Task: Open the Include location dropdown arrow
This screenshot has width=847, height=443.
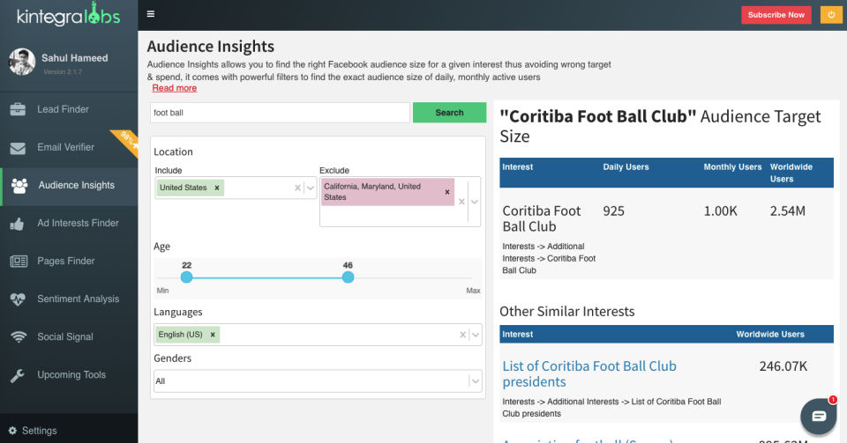Action: coord(310,188)
